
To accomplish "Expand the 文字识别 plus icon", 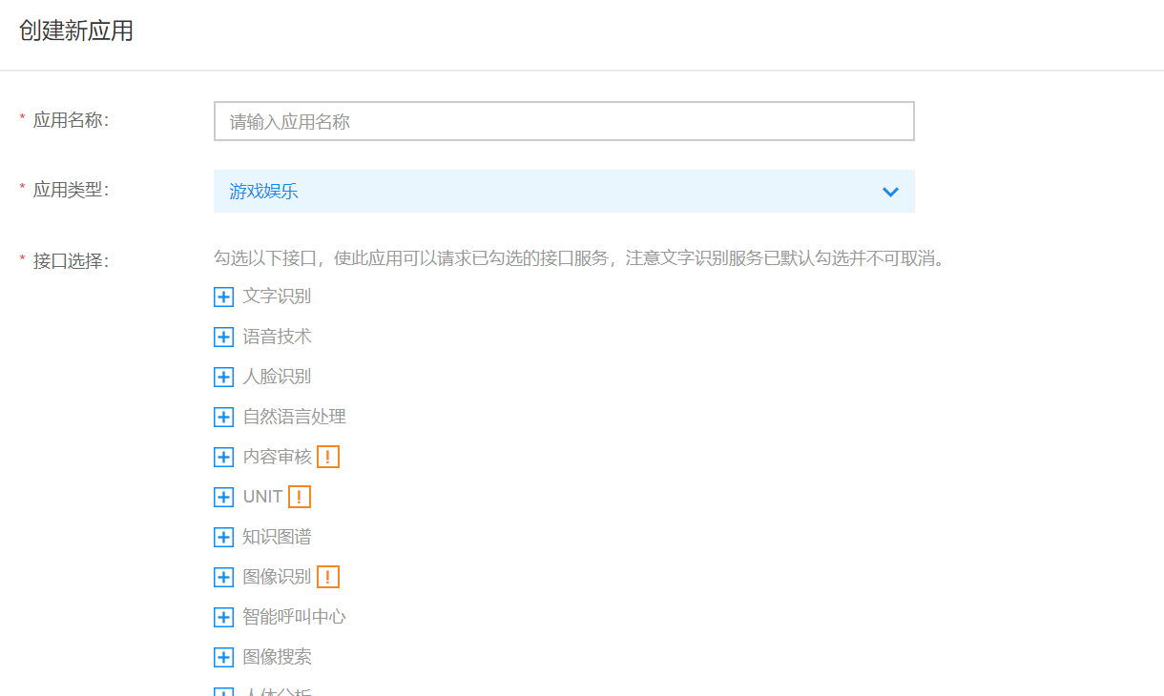I will [223, 297].
